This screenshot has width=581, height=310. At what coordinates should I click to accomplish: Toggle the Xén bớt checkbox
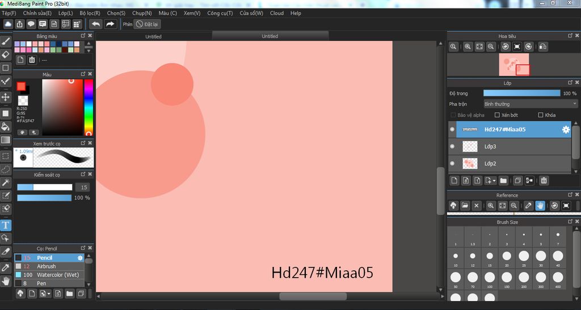497,115
